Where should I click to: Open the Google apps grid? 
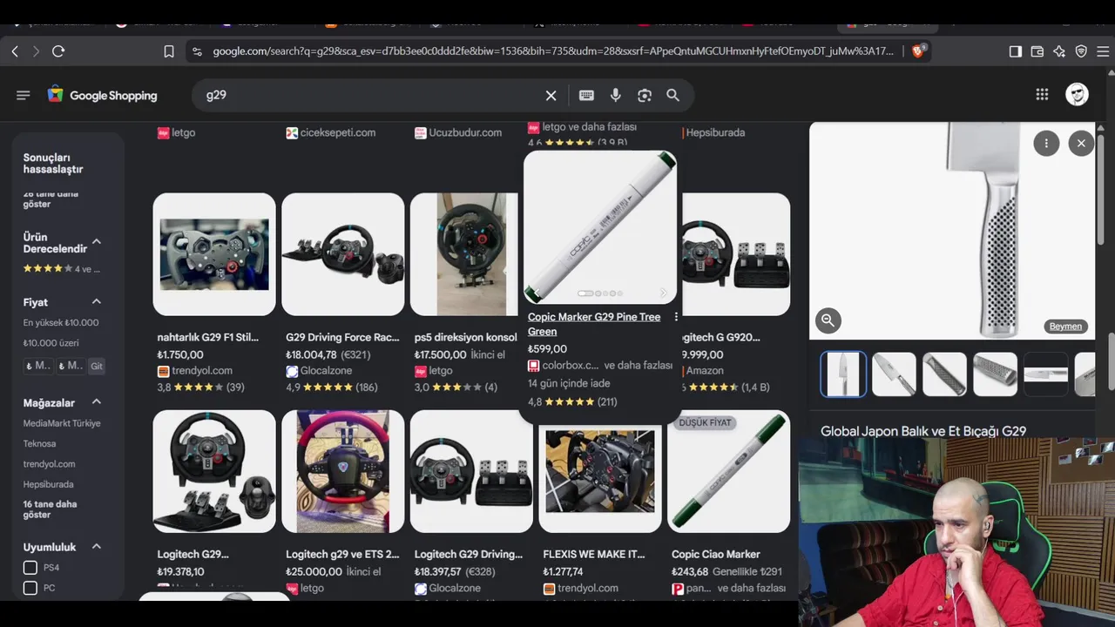pos(1042,95)
